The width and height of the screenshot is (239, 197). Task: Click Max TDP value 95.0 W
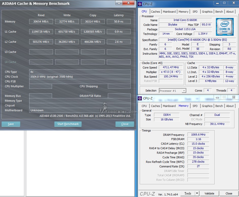pyautogui.click(x=206, y=25)
